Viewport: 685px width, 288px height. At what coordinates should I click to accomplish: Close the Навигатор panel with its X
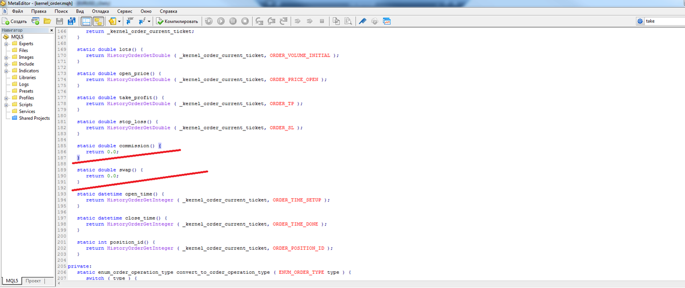coord(52,30)
